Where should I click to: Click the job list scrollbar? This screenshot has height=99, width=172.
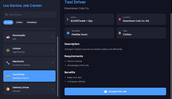click(x=58, y=67)
